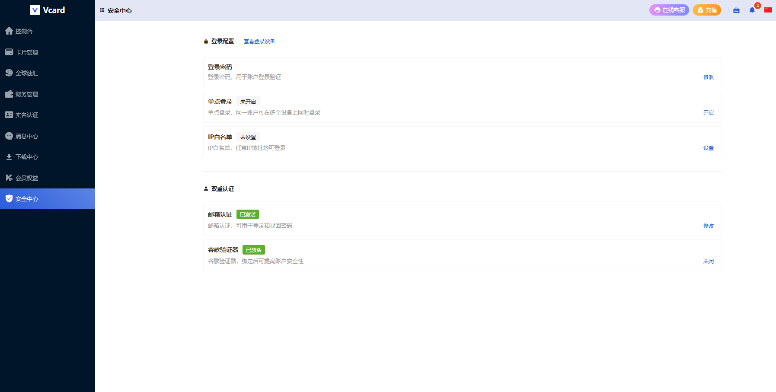Click the 单点登录 row title
The image size is (776, 392).
click(220, 102)
